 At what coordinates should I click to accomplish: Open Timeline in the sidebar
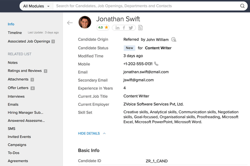(15, 33)
